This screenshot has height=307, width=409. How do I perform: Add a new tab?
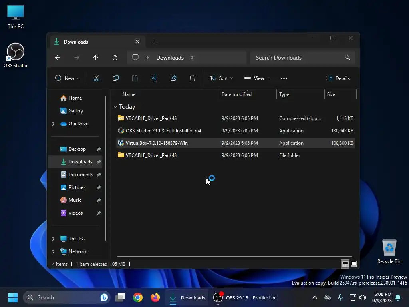(x=155, y=42)
